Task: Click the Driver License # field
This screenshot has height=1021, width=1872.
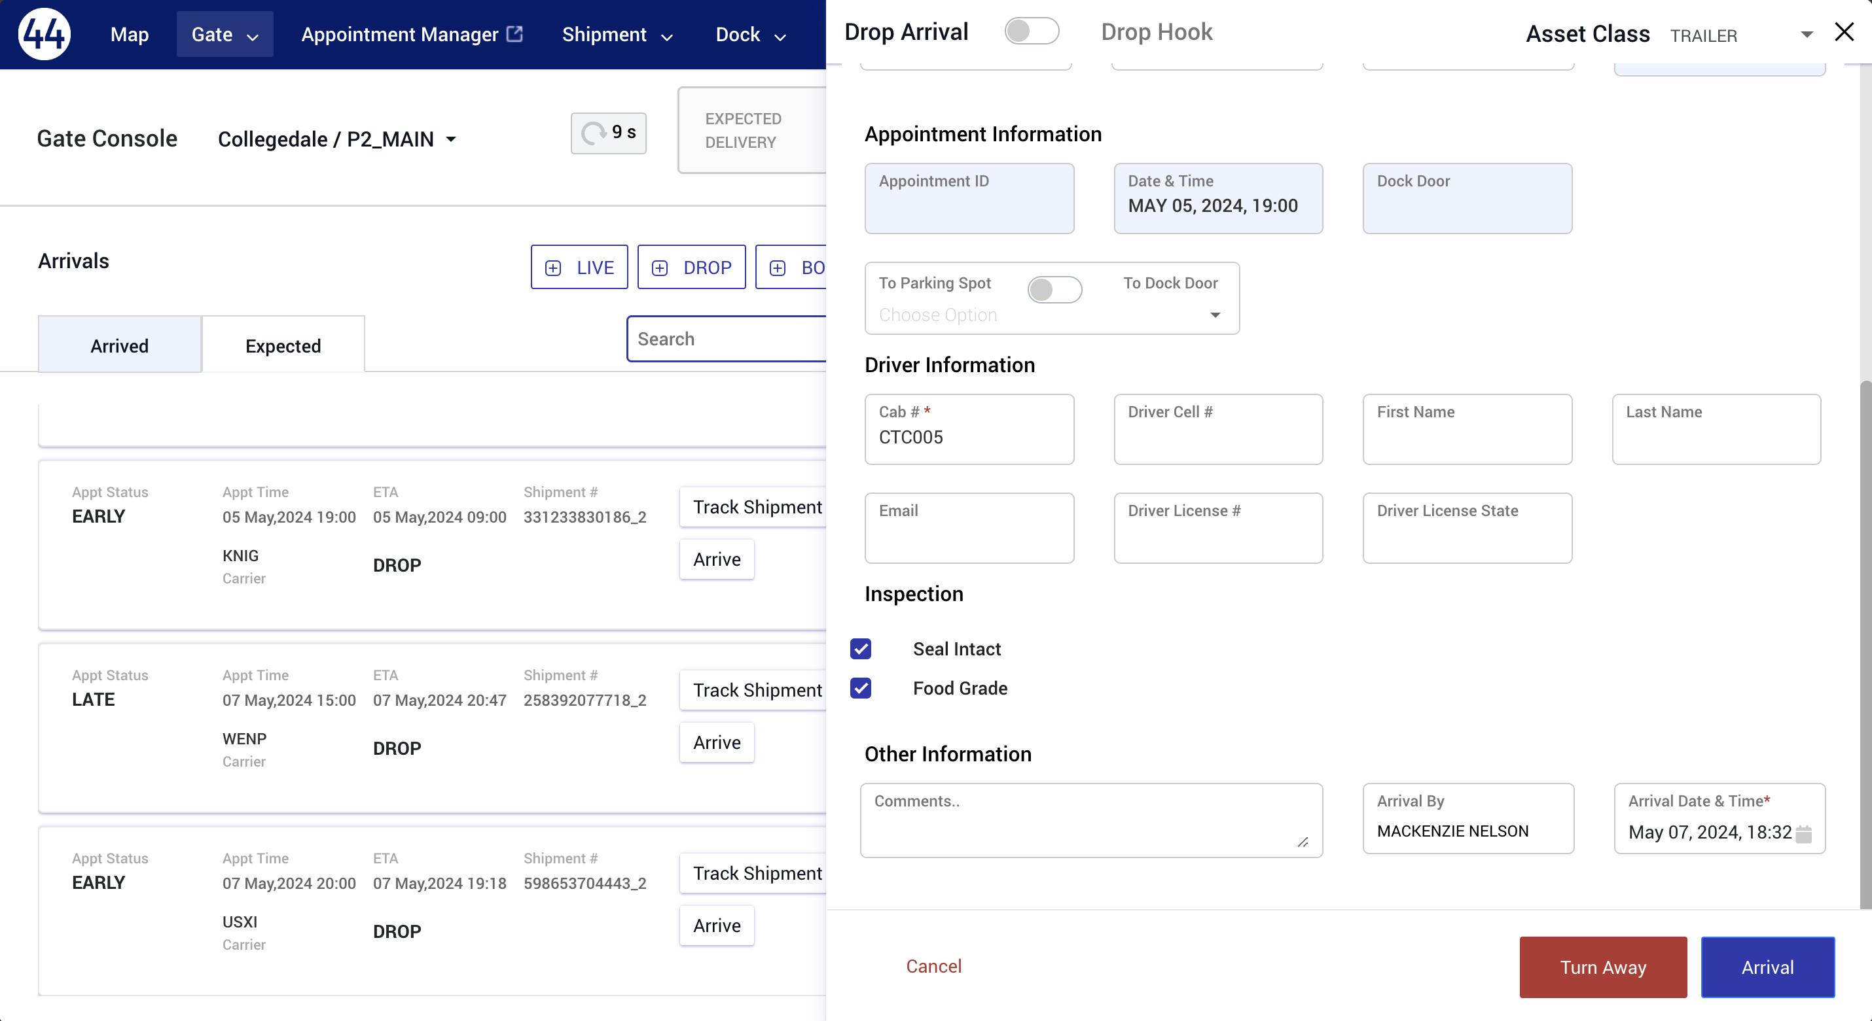Action: [1218, 527]
